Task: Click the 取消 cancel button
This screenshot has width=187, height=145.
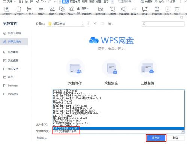Action: coord(175,138)
